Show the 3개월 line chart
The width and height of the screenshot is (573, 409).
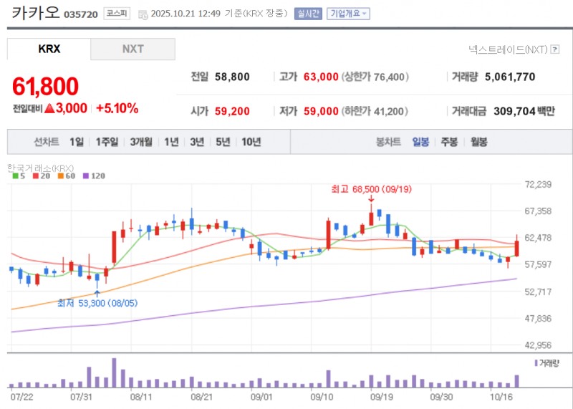(x=141, y=142)
